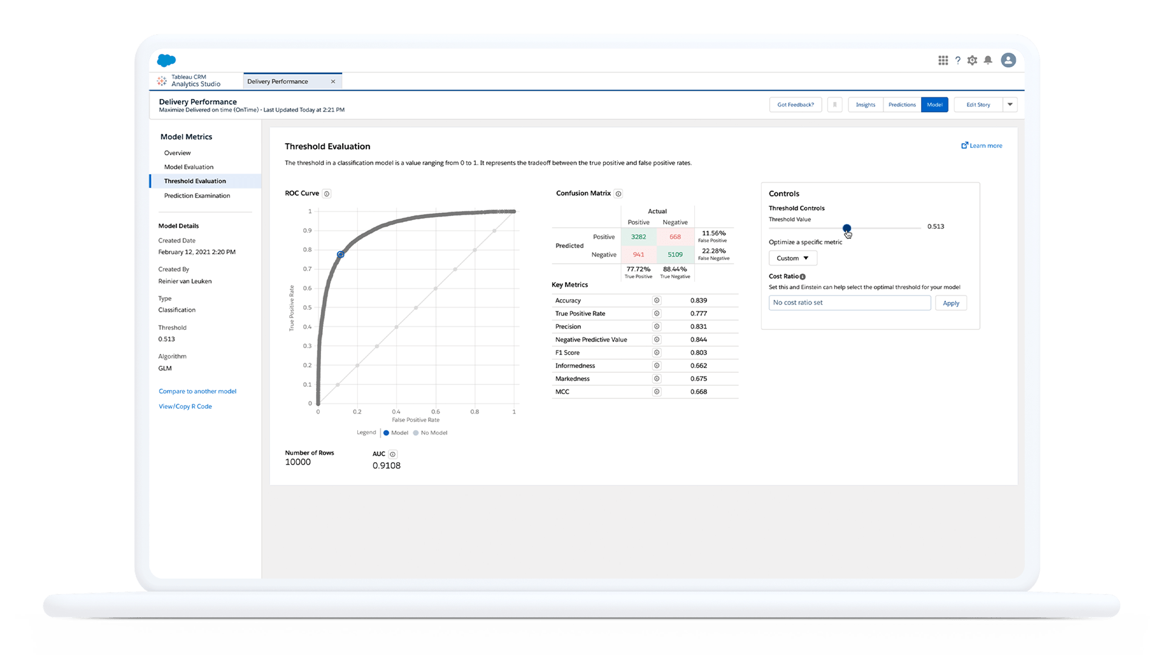1165x655 pixels.
Task: Click the Compare to another model link
Action: (x=198, y=391)
